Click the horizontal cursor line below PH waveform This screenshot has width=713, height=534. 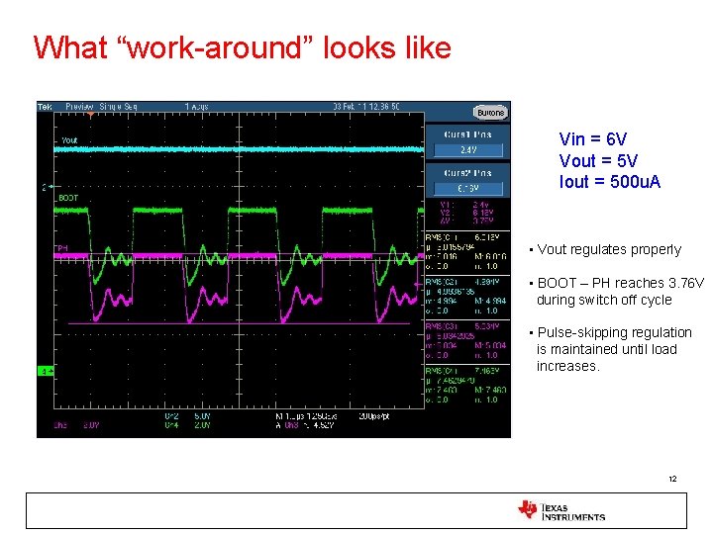point(239,323)
